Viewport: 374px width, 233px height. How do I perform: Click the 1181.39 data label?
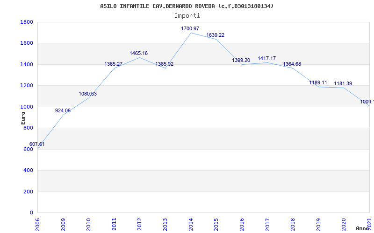coord(343,84)
